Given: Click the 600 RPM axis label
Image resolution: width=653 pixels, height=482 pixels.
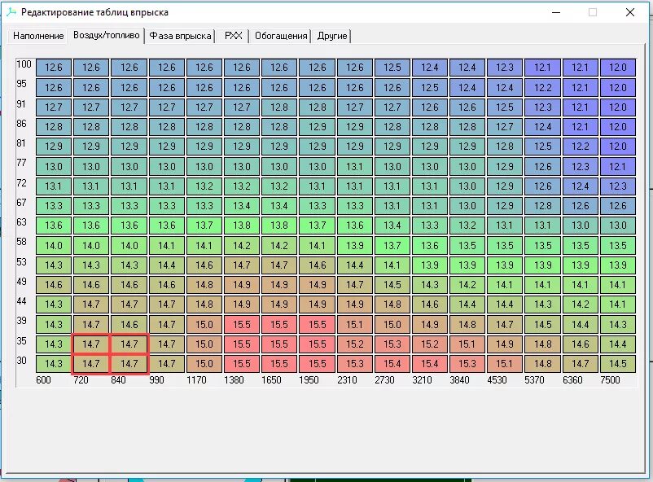Looking at the screenshot, I should 43,380.
